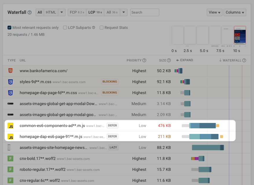Image resolution: width=254 pixels, height=185 pixels.
Task: Open the homepage-dap-es6-page JS request
Action: [x=51, y=137]
